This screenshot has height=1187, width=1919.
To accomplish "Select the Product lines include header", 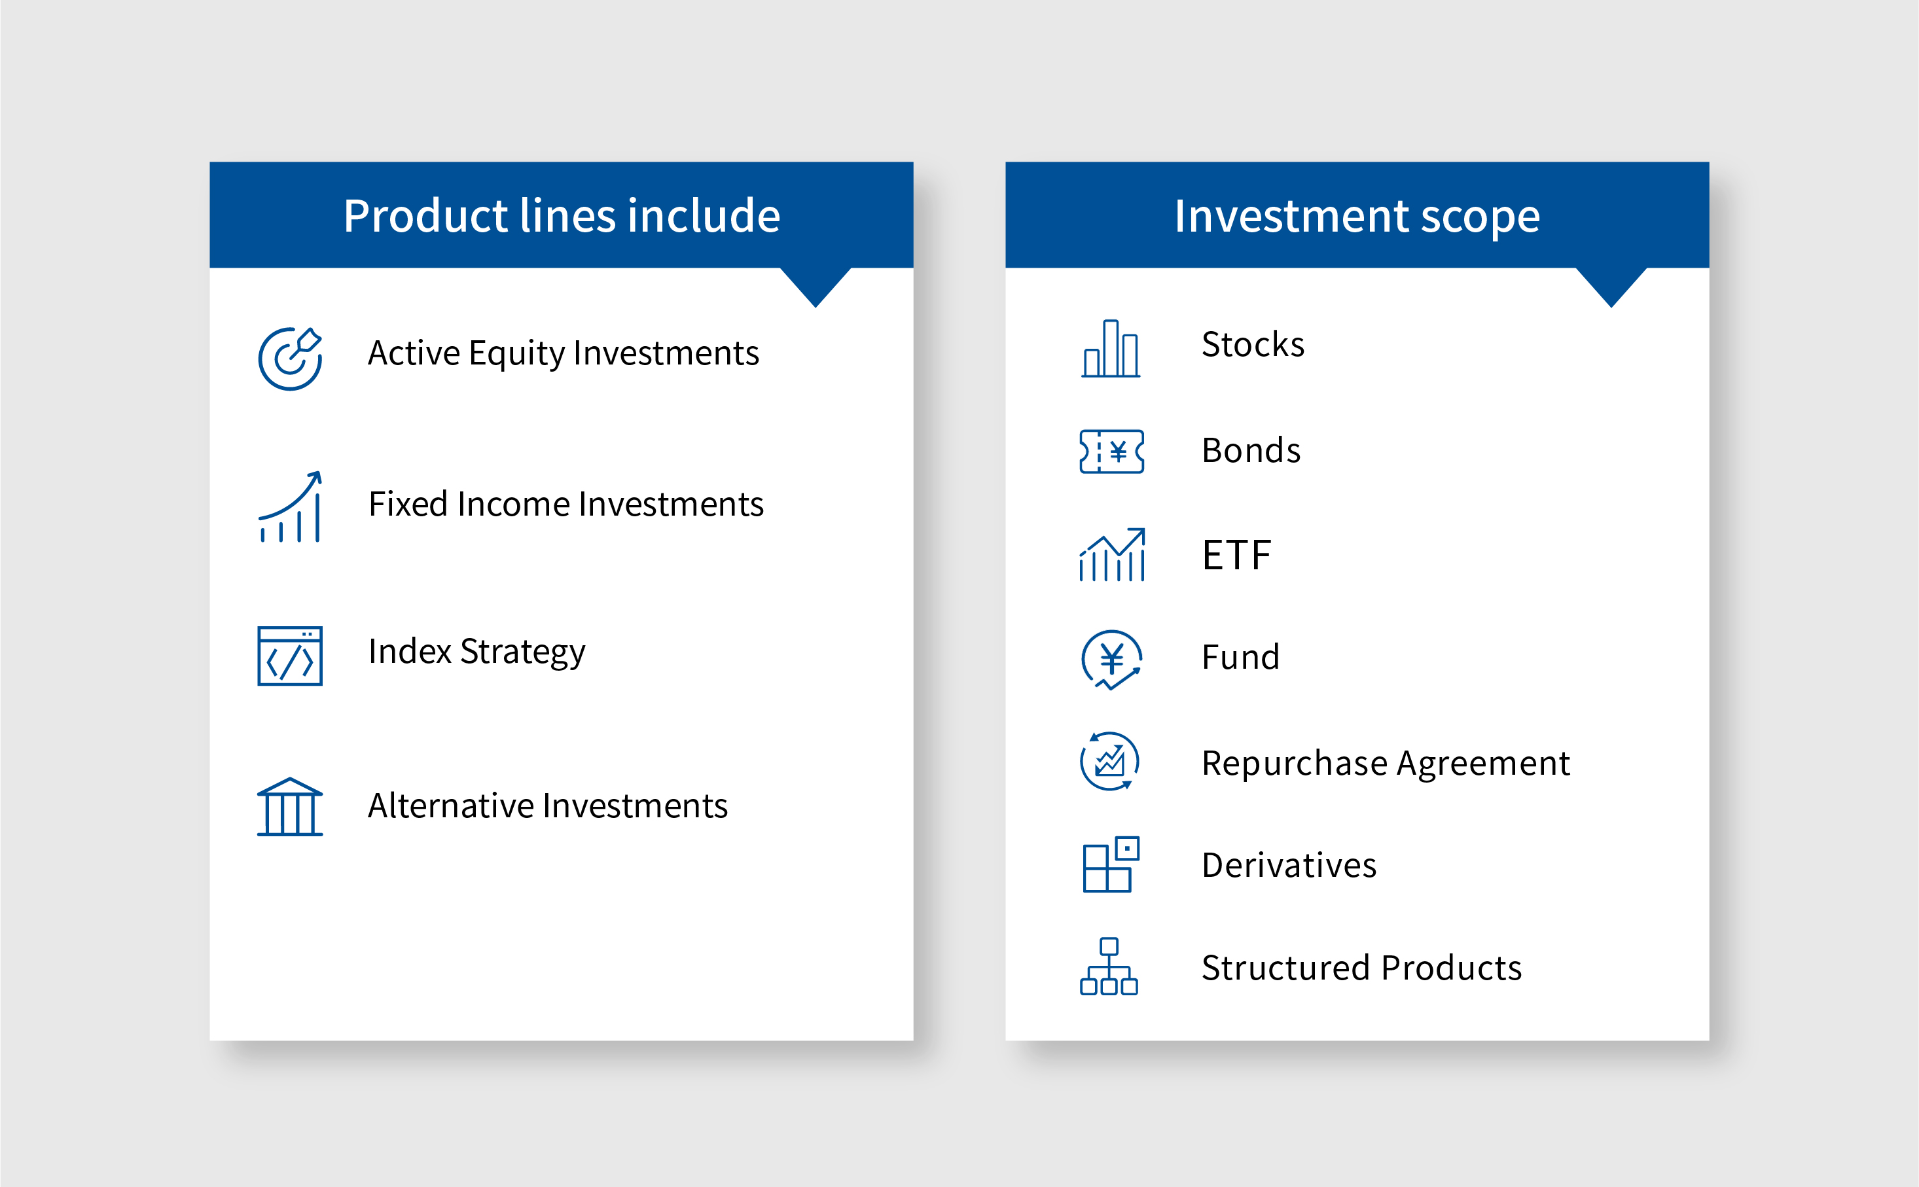I will tap(562, 215).
